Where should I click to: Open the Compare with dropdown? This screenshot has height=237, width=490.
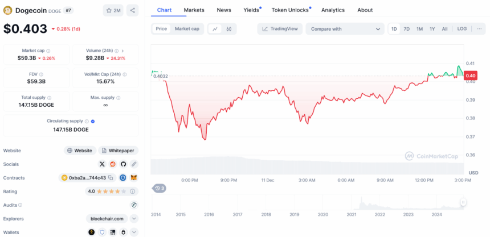click(345, 29)
